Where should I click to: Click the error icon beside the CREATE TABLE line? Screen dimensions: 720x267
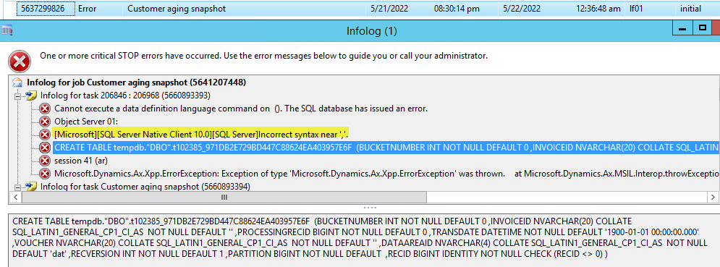click(x=45, y=148)
